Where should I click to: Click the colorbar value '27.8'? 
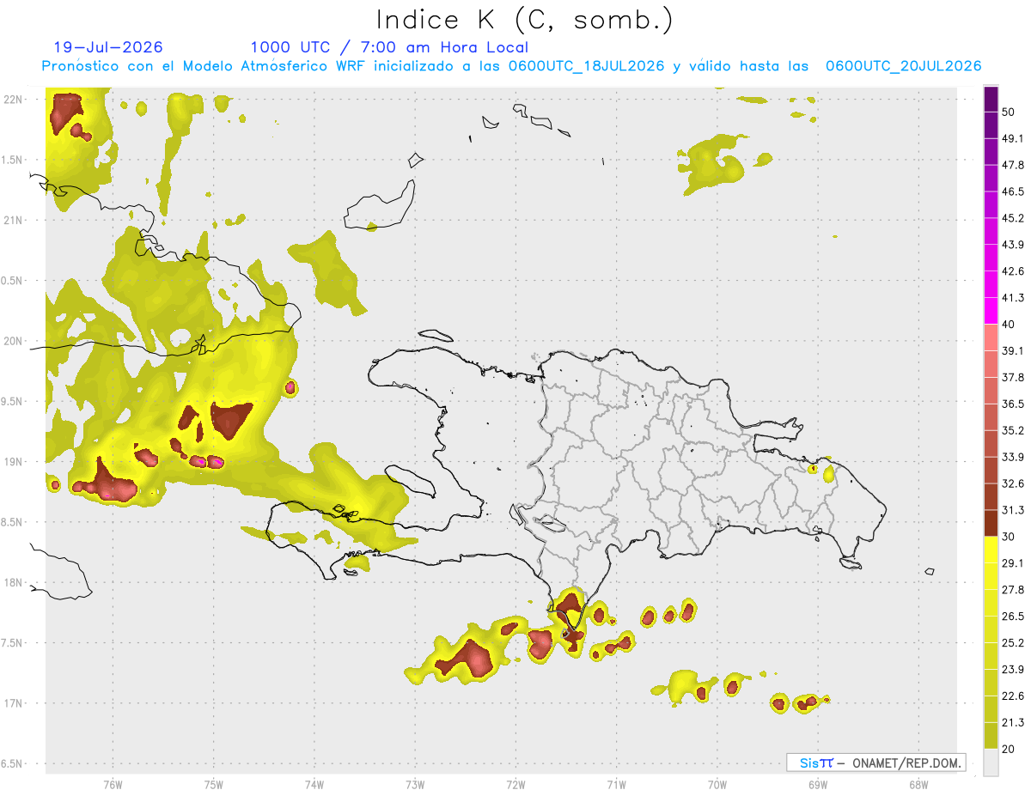[x=1013, y=590]
